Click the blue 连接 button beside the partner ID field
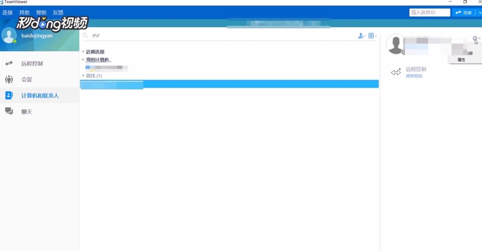482x251 pixels. pyautogui.click(x=464, y=12)
